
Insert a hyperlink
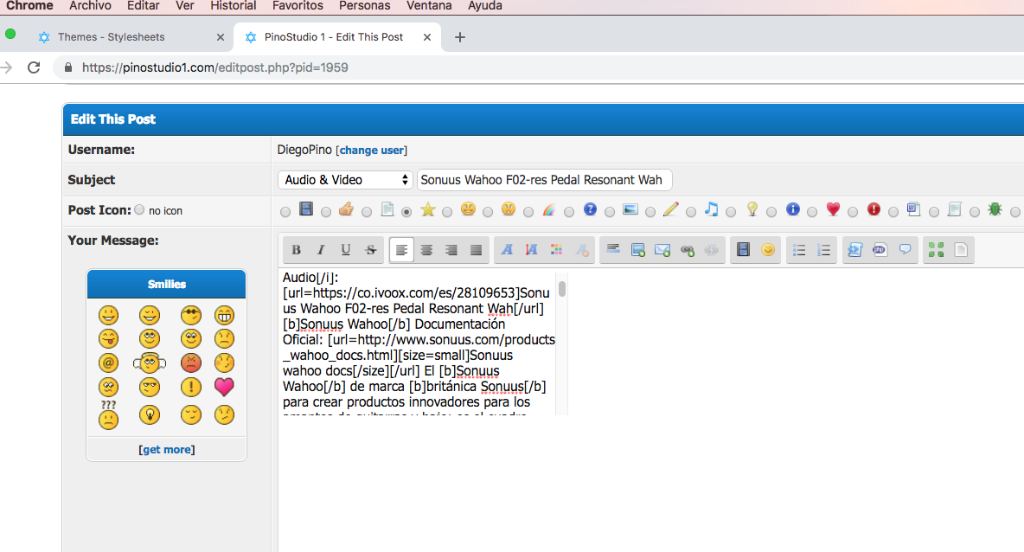click(x=687, y=249)
